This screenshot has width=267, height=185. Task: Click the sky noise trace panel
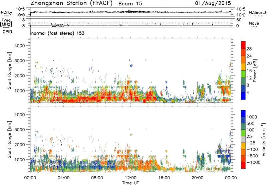tap(130, 12)
